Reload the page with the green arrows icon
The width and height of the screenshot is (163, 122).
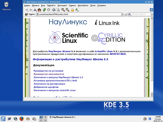(44, 10)
